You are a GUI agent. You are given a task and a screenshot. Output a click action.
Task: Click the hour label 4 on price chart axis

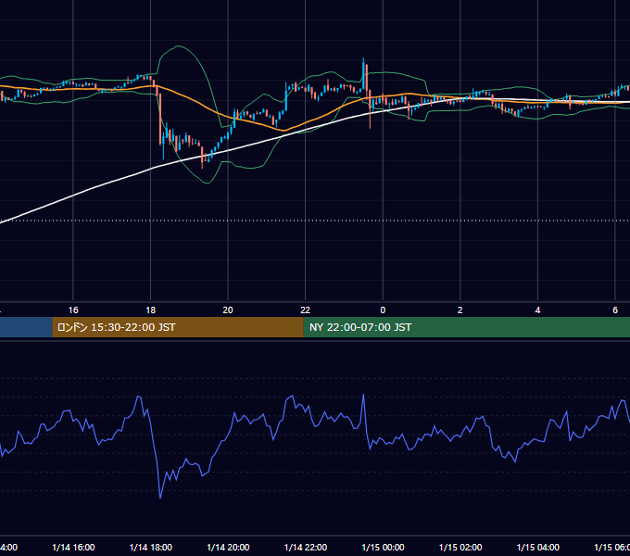pyautogui.click(x=537, y=310)
